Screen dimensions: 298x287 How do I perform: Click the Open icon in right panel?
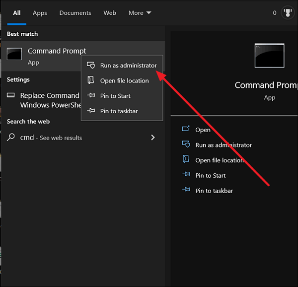(186, 130)
